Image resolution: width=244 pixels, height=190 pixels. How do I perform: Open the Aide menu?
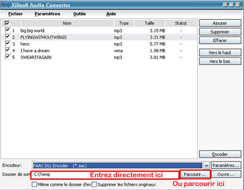click(111, 14)
